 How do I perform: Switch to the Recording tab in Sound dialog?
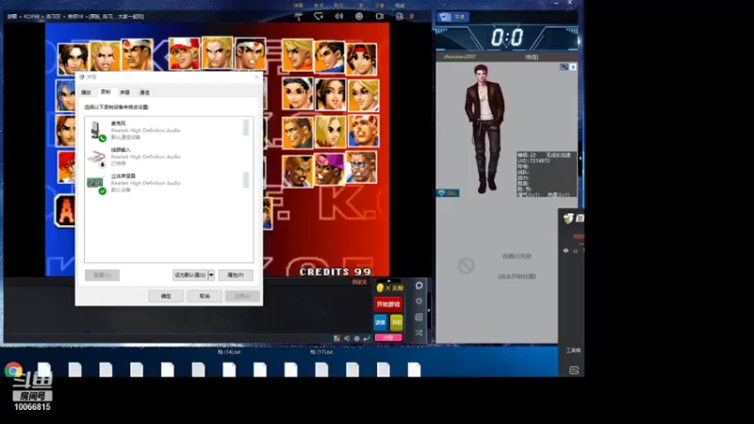pyautogui.click(x=106, y=91)
